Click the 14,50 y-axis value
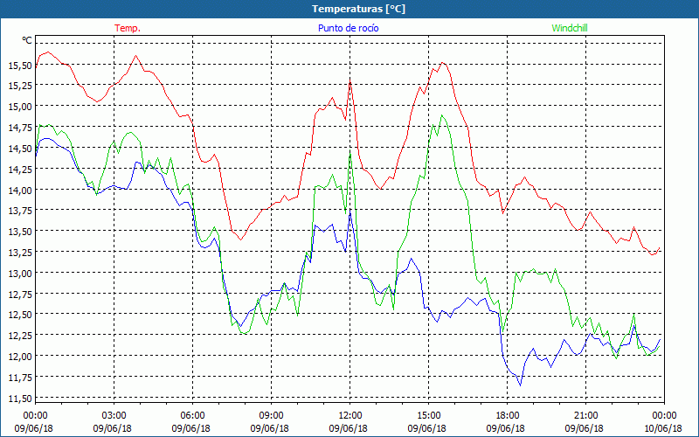The width and height of the screenshot is (699, 437). 20,148
